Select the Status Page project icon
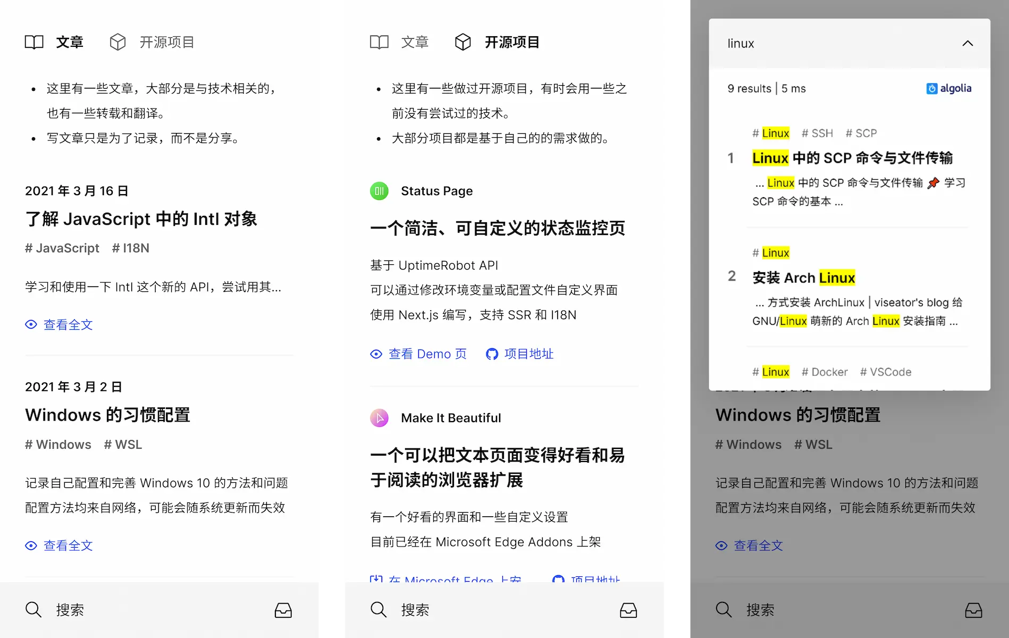Screen dimensions: 1009x638 click(x=379, y=191)
